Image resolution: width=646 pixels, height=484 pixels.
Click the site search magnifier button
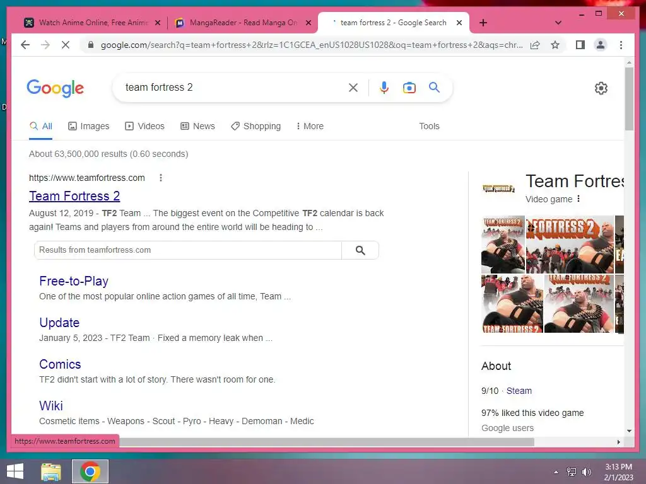(x=360, y=250)
